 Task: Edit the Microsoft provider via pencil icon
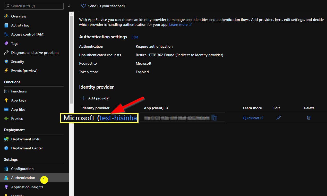(x=279, y=118)
